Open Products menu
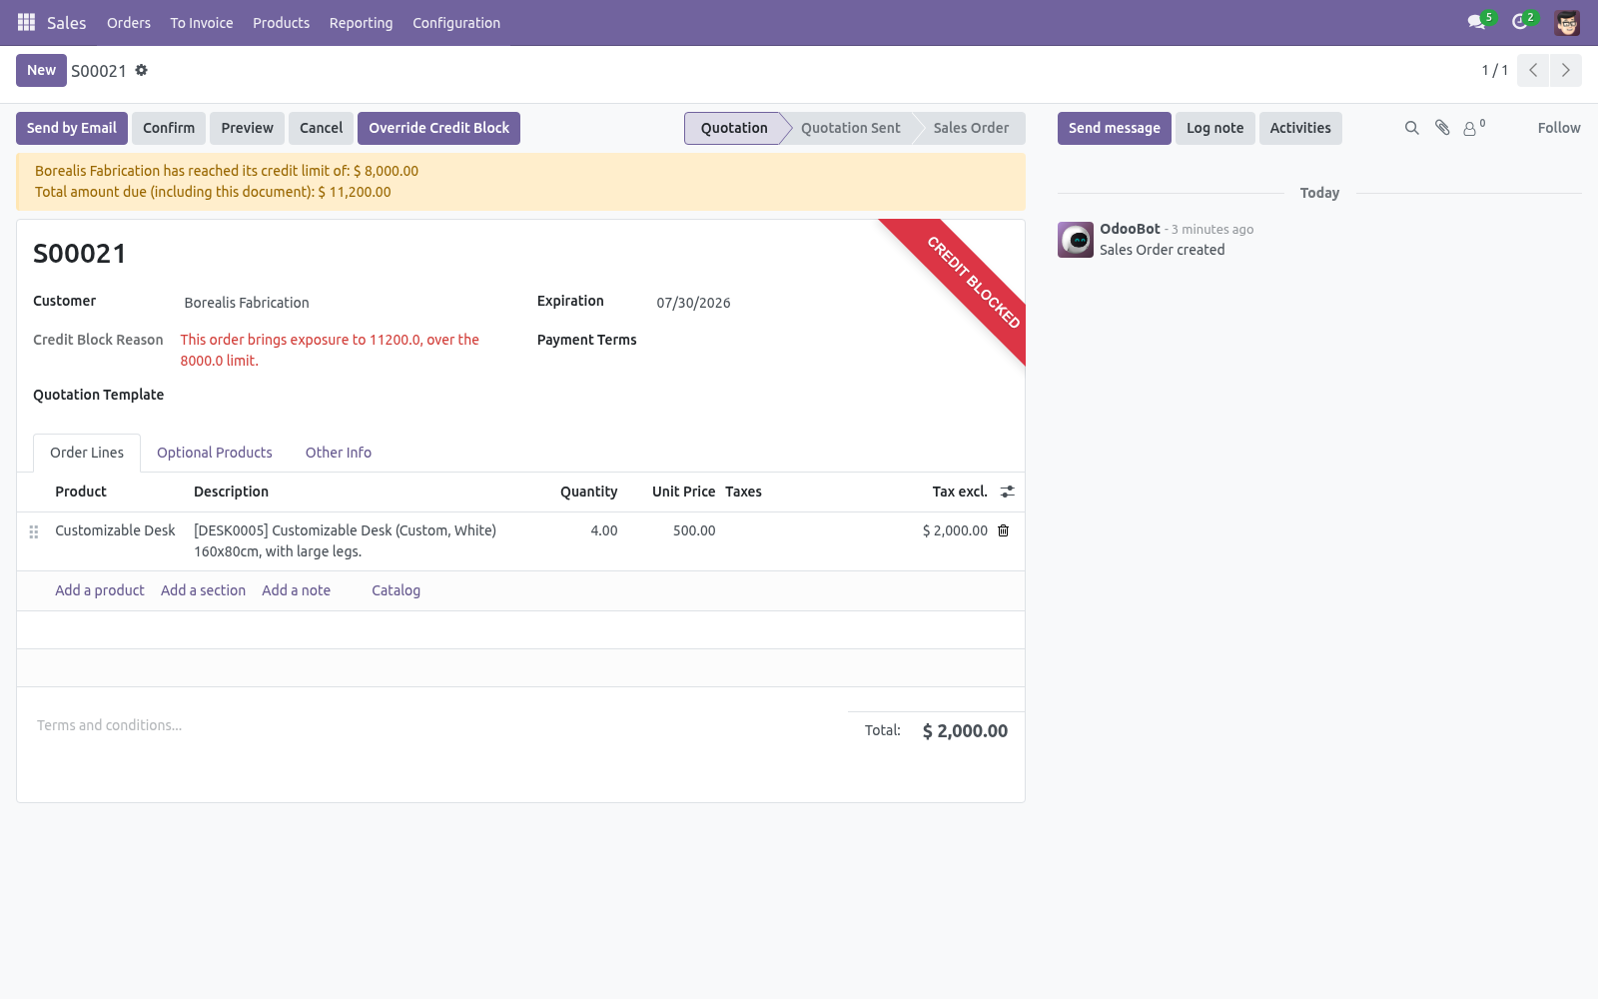Screen dimensions: 1598x999 tap(281, 22)
